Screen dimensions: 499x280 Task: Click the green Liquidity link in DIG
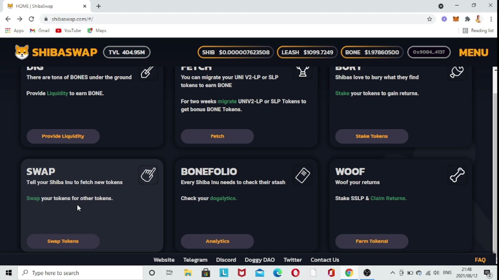click(57, 93)
